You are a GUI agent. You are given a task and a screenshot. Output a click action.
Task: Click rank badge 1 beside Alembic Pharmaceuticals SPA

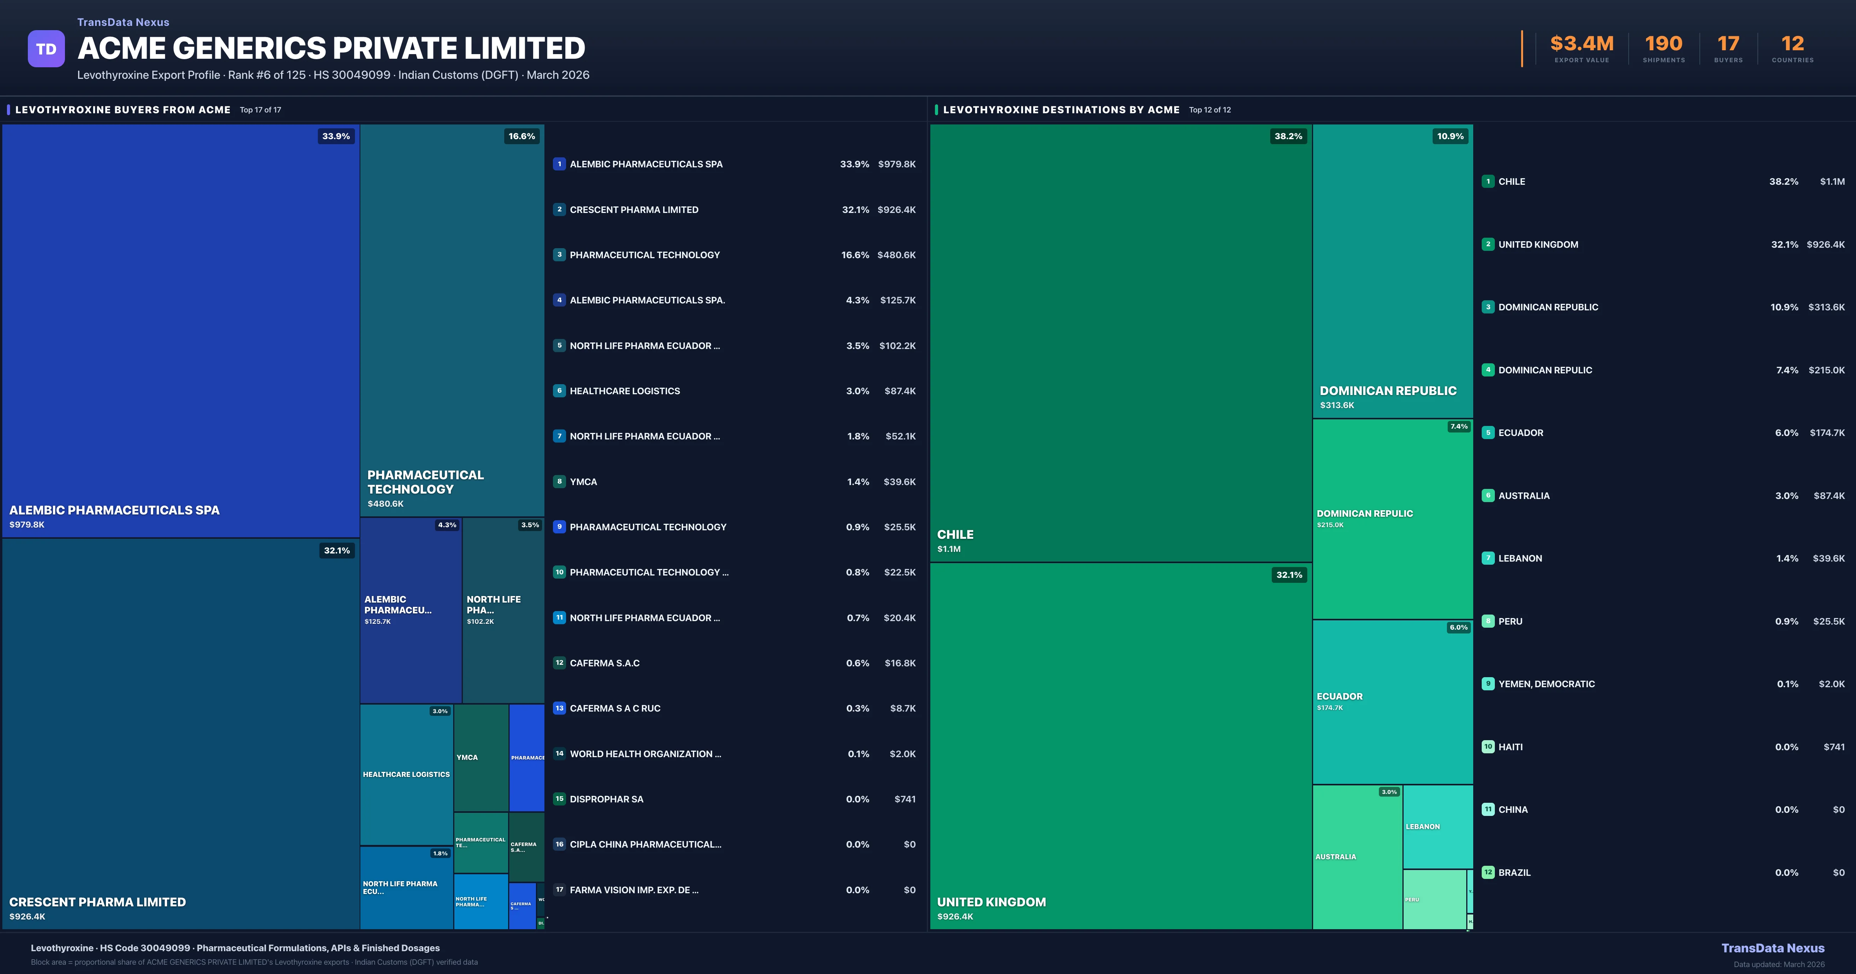point(559,164)
